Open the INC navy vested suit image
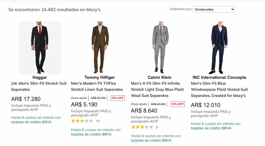The height and width of the screenshot is (146, 265). pos(219,48)
